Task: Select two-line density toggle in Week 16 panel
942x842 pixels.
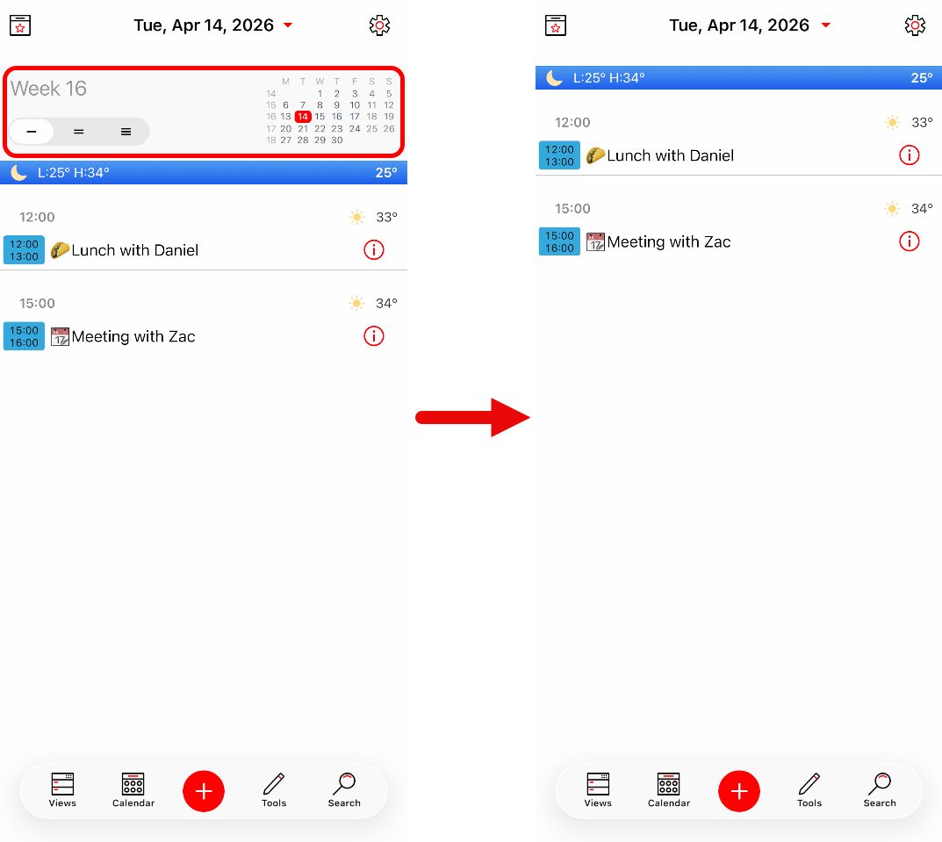Action: pos(79,132)
